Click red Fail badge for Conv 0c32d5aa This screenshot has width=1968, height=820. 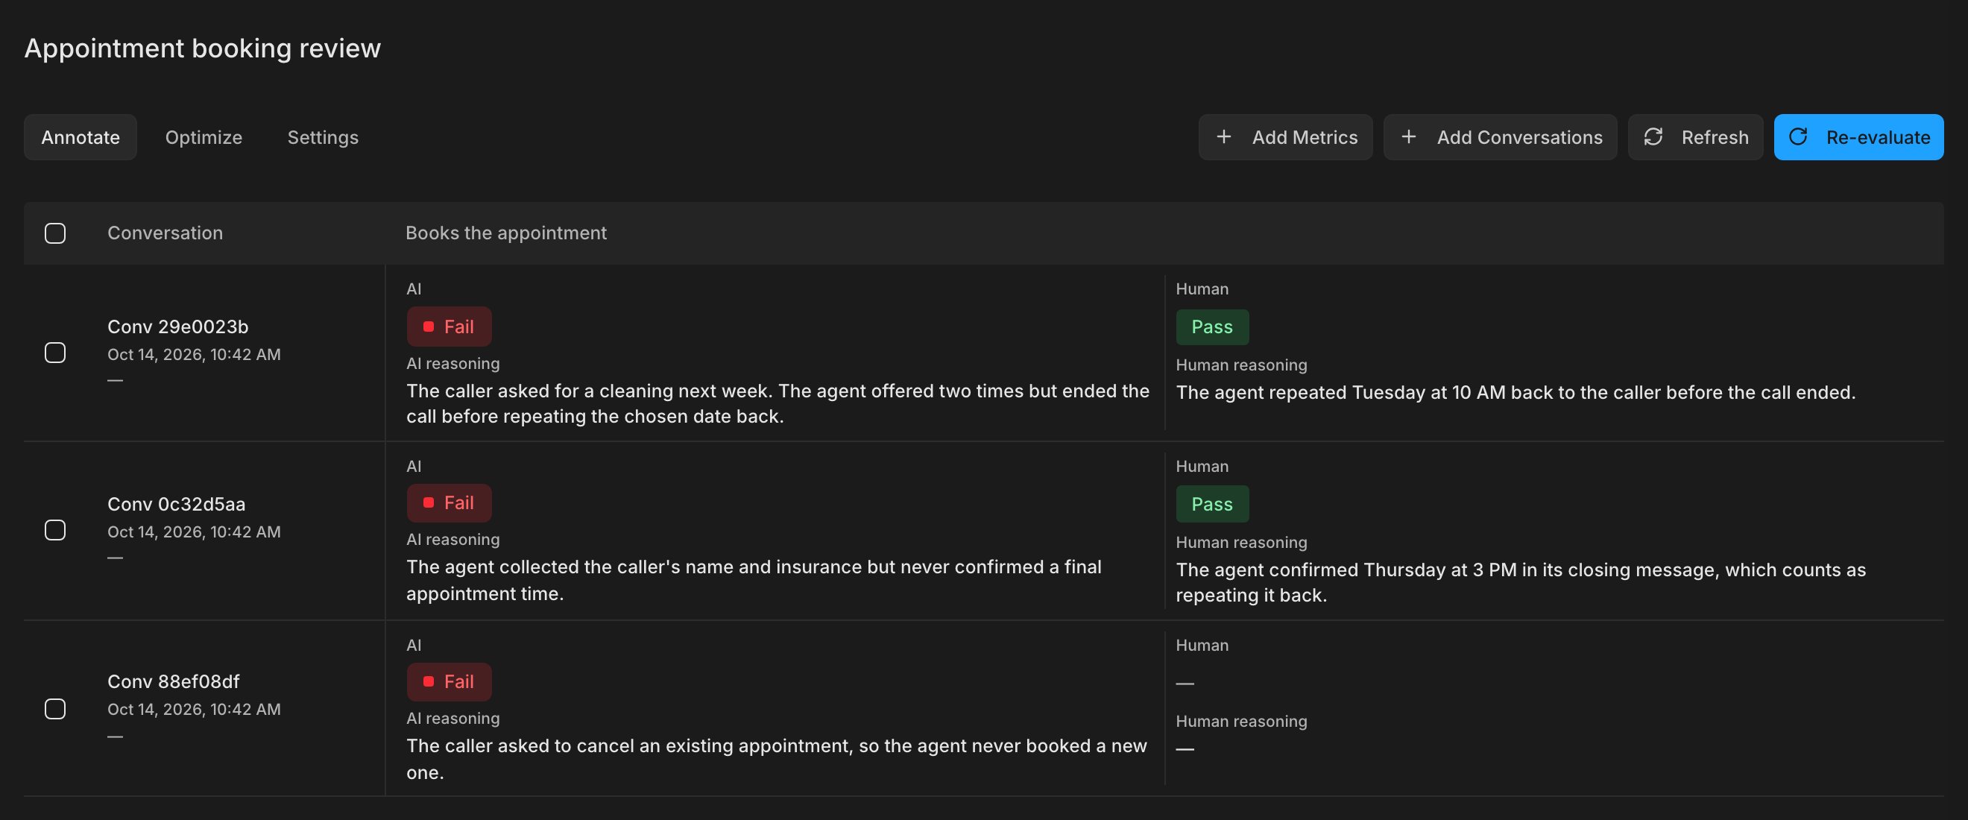449,503
